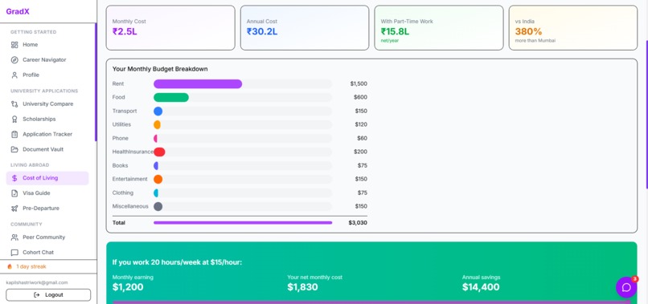648x304 pixels.
Task: Click the Cost of Living dollar icon
Action: pos(14,178)
